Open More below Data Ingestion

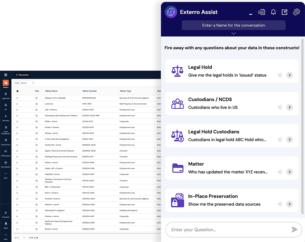click(6, 175)
